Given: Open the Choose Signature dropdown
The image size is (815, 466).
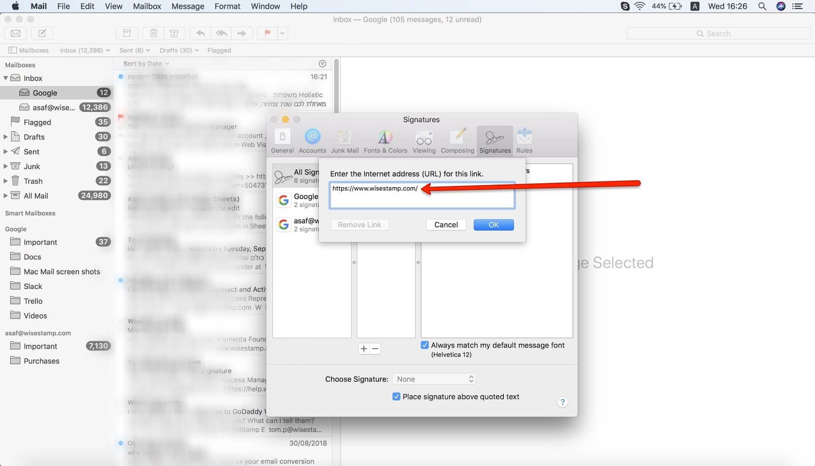Looking at the screenshot, I should pyautogui.click(x=433, y=378).
